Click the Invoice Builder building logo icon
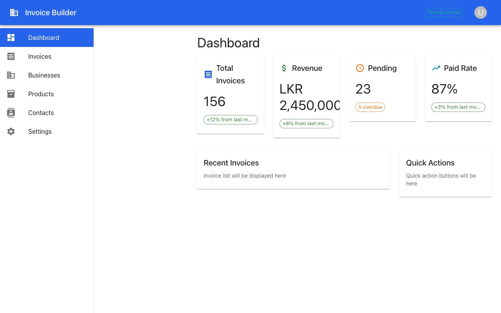This screenshot has width=501, height=313. pyautogui.click(x=14, y=12)
